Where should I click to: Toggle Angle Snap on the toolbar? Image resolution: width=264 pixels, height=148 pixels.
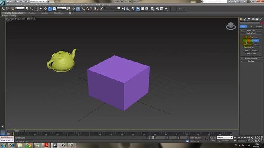click(87, 9)
